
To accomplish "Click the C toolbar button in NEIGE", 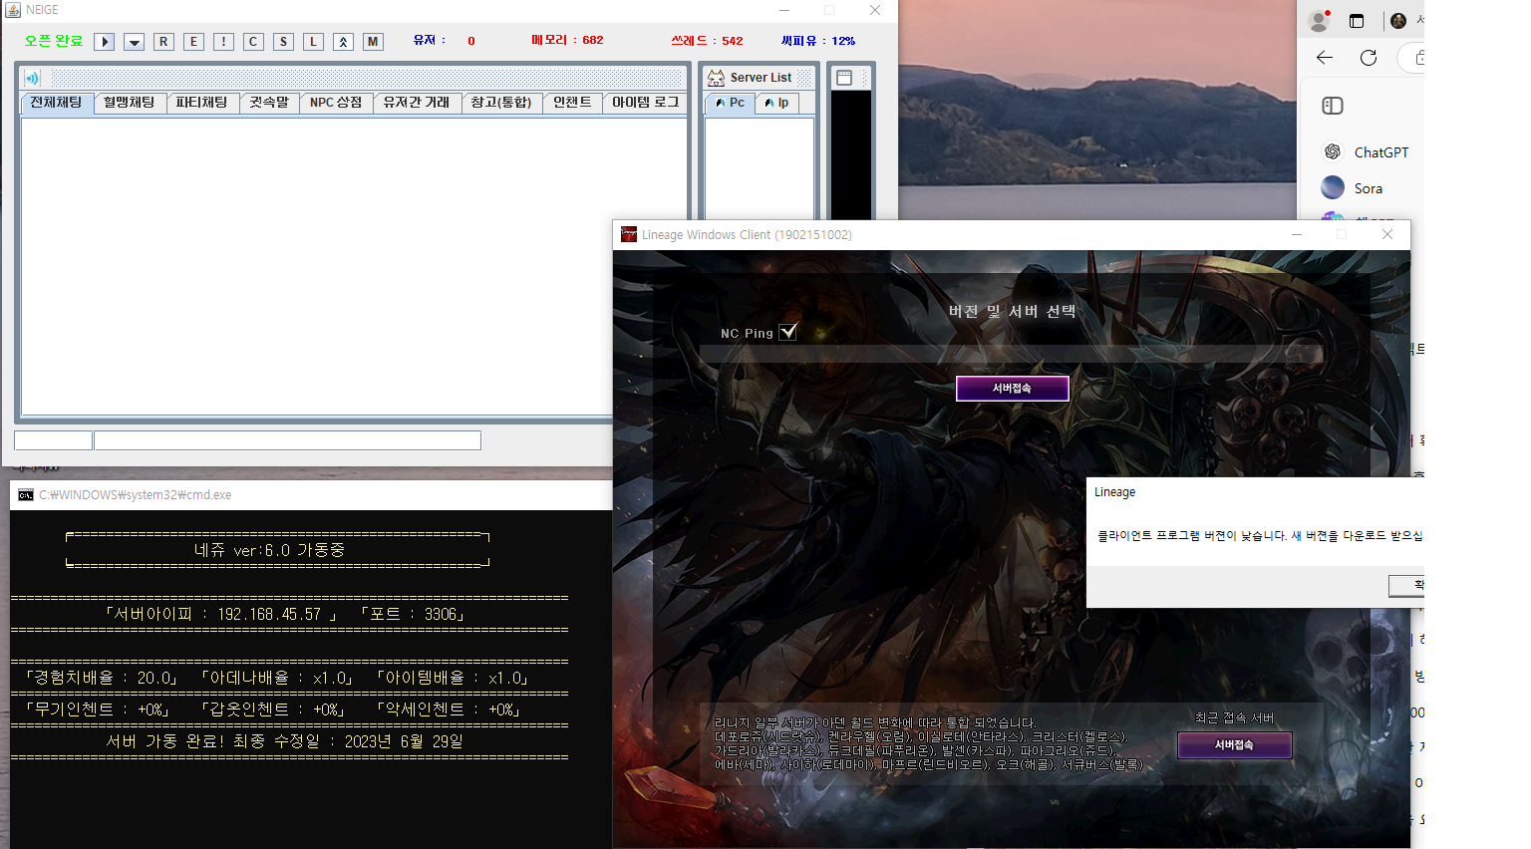I will tap(254, 42).
